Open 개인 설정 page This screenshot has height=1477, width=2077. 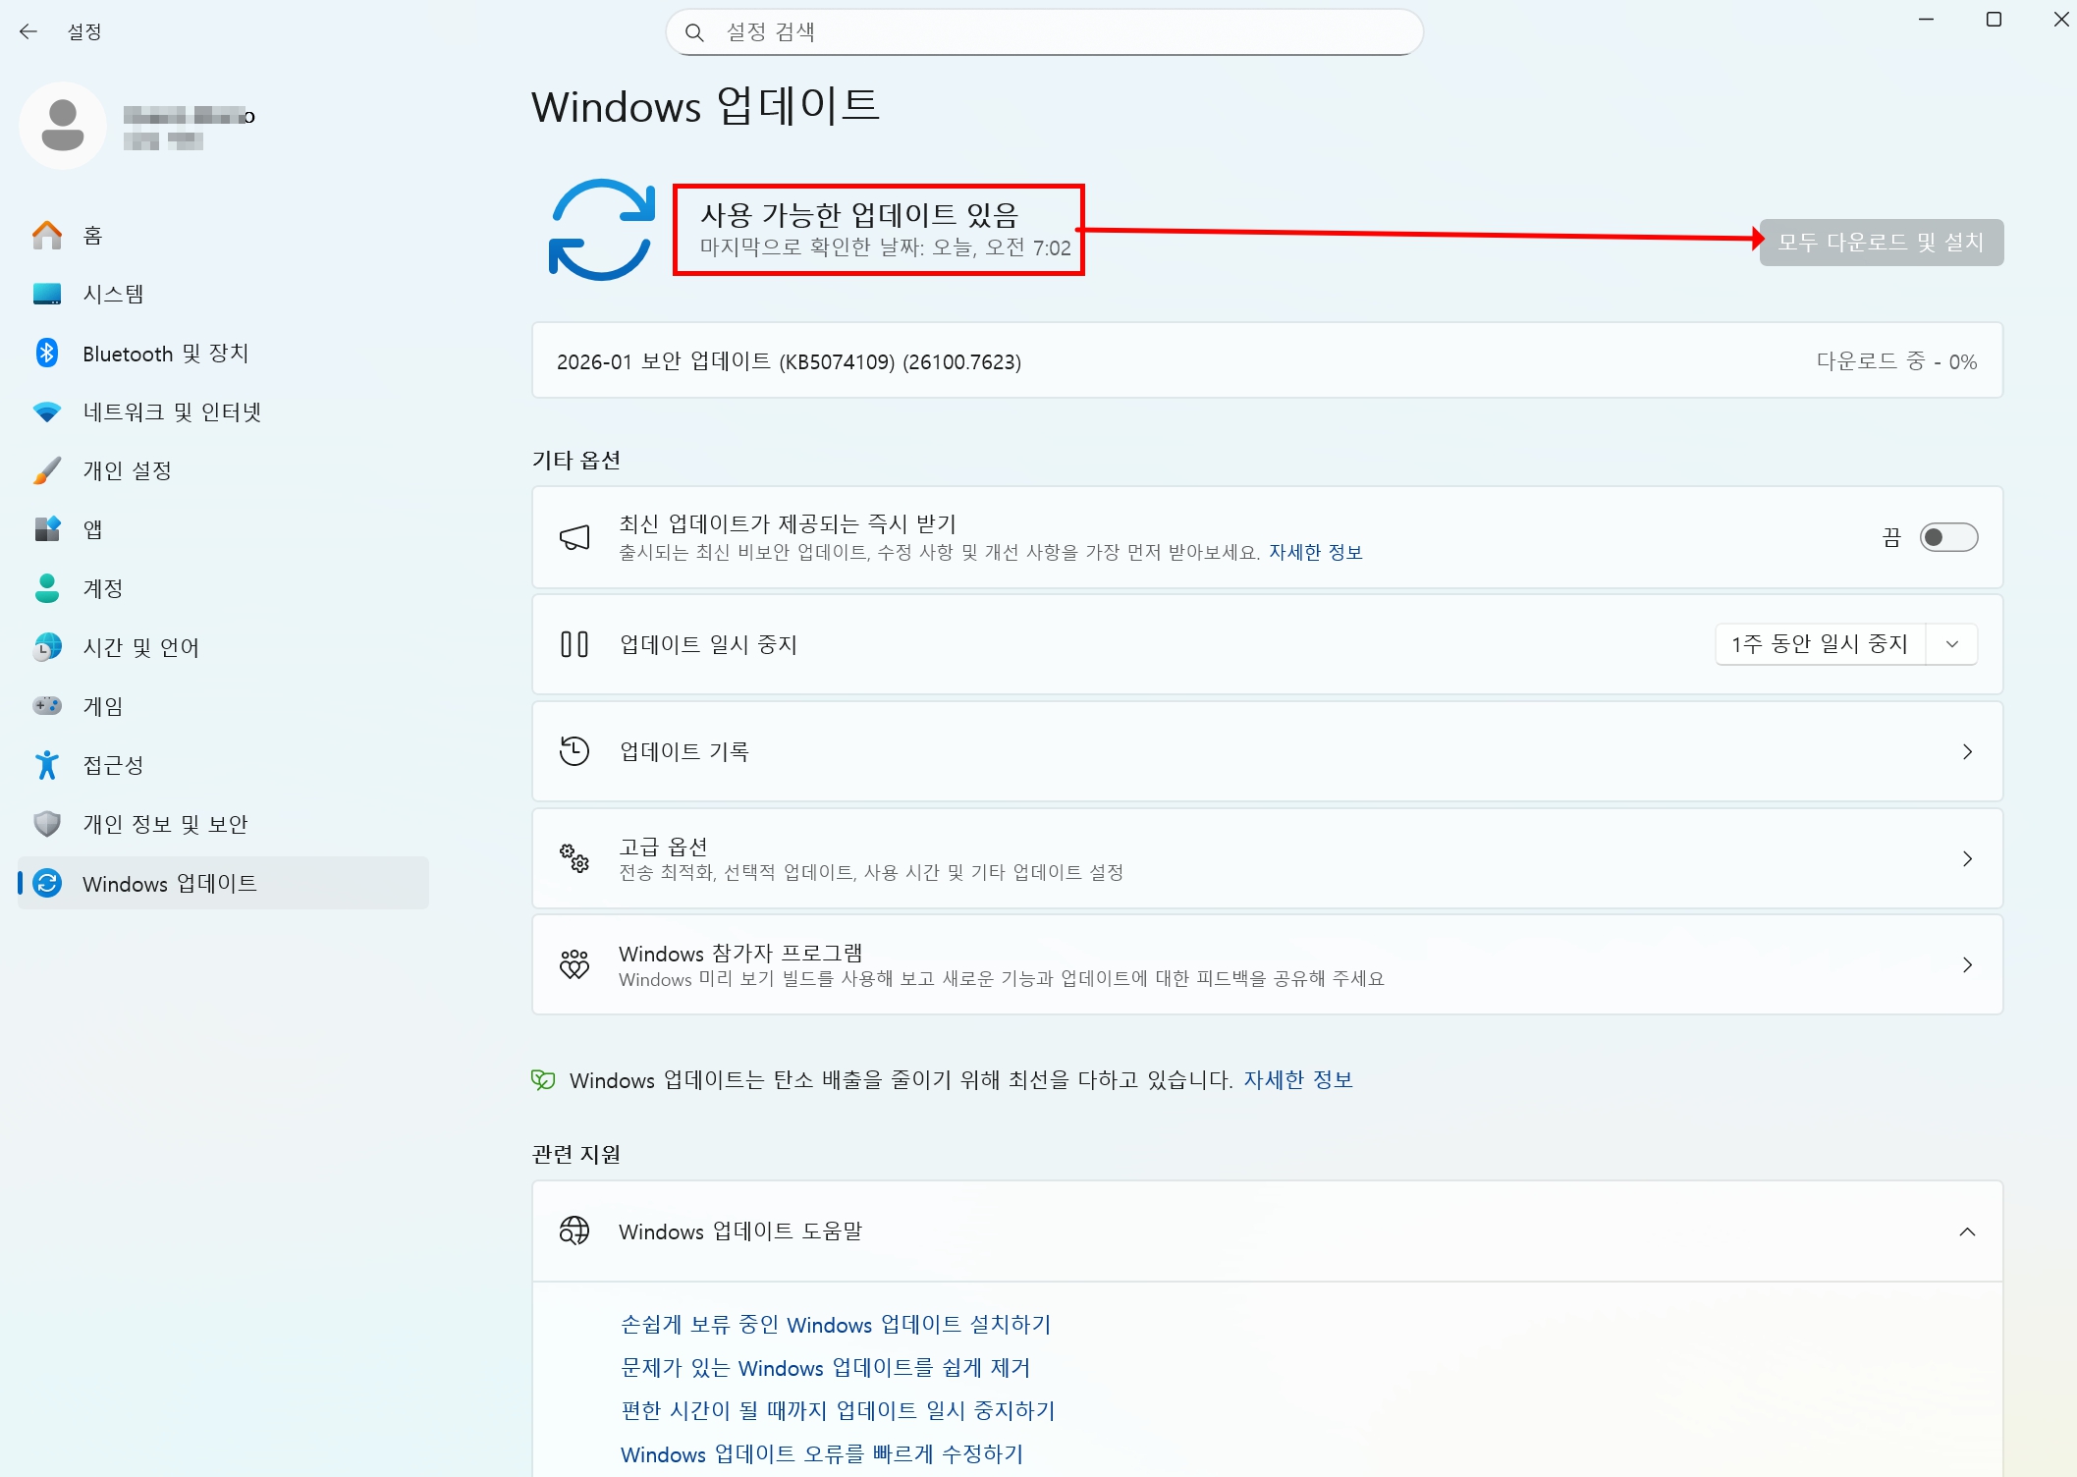(x=223, y=470)
